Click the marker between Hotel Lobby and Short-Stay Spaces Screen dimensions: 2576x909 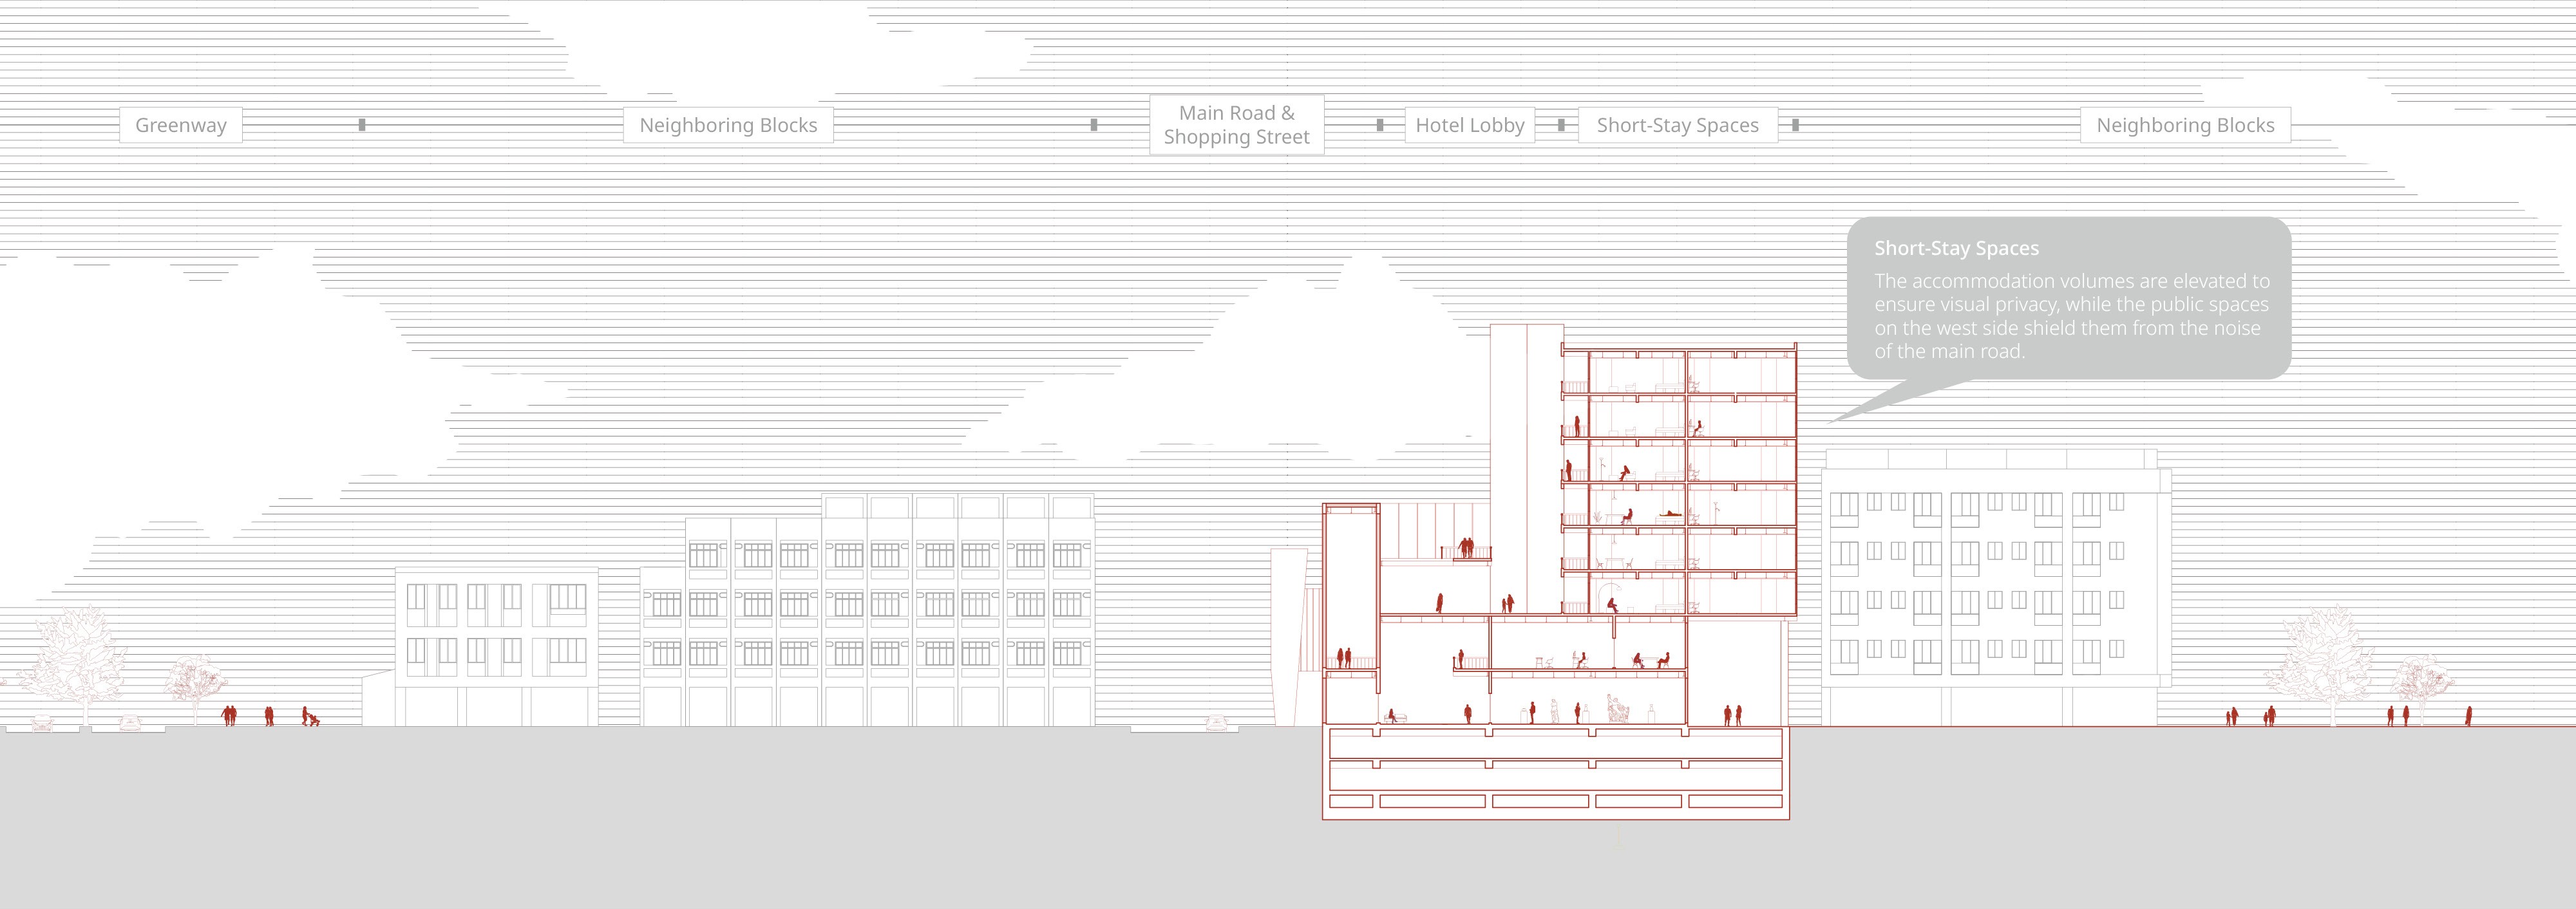[x=1561, y=125]
